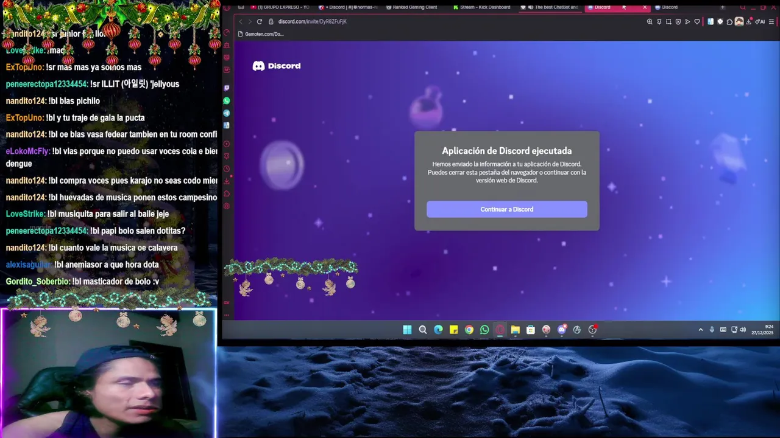
Task: Open WhatsApp in Opera sidebar
Action: 227,100
